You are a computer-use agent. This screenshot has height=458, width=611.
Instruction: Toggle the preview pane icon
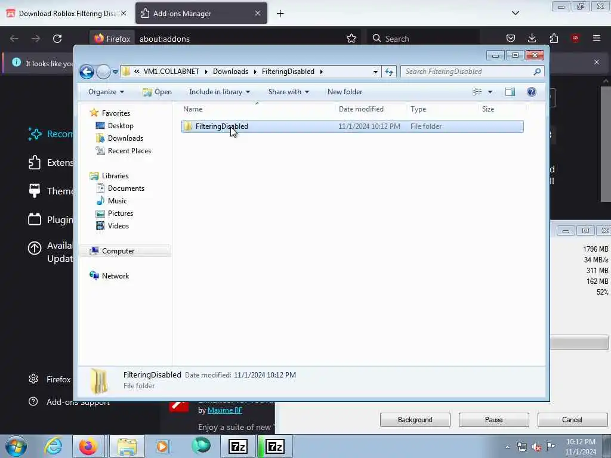[x=510, y=92]
